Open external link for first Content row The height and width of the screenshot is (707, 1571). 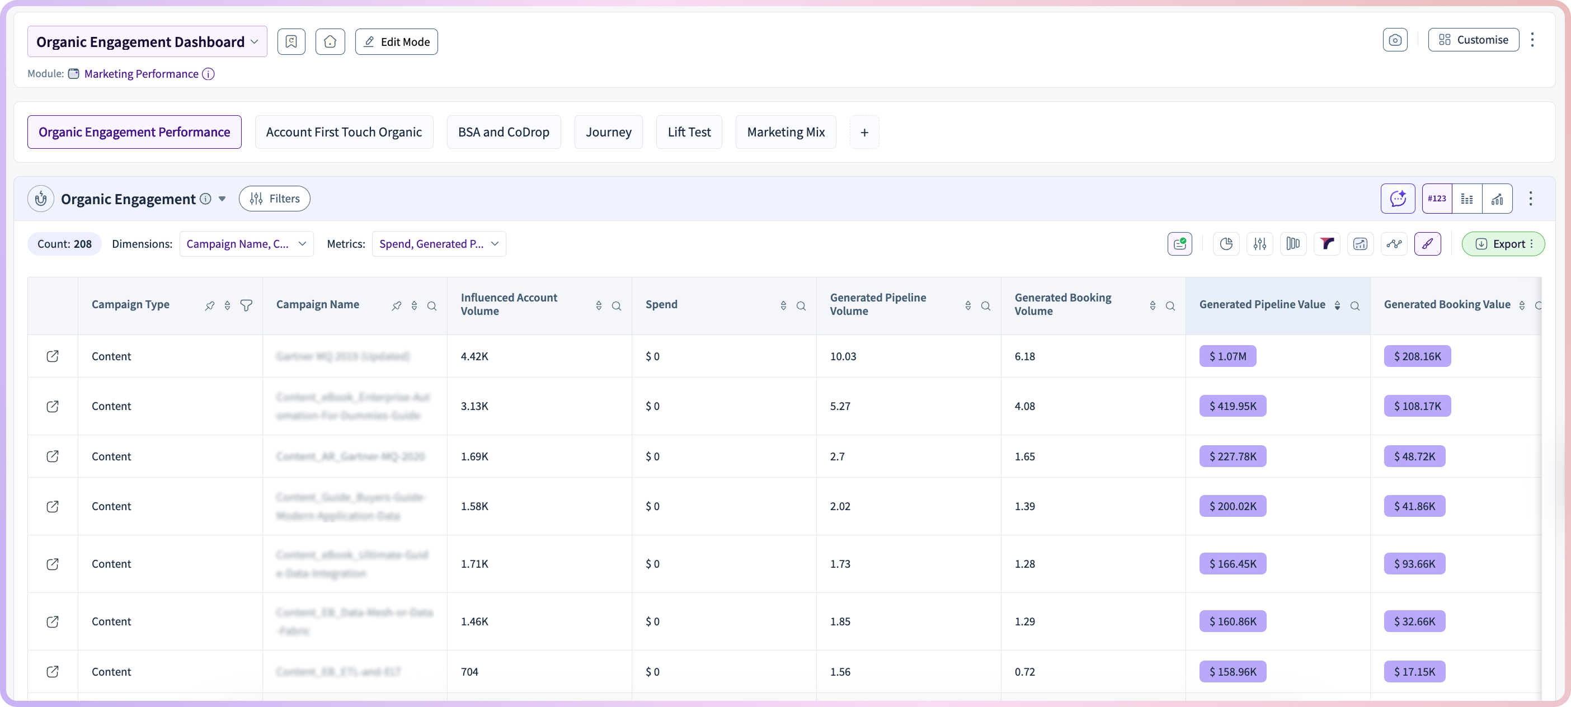53,356
